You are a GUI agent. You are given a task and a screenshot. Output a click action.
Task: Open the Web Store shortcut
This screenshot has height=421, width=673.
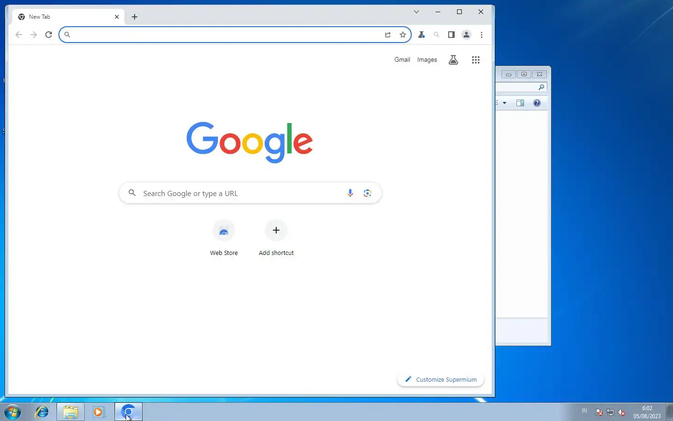(x=224, y=238)
